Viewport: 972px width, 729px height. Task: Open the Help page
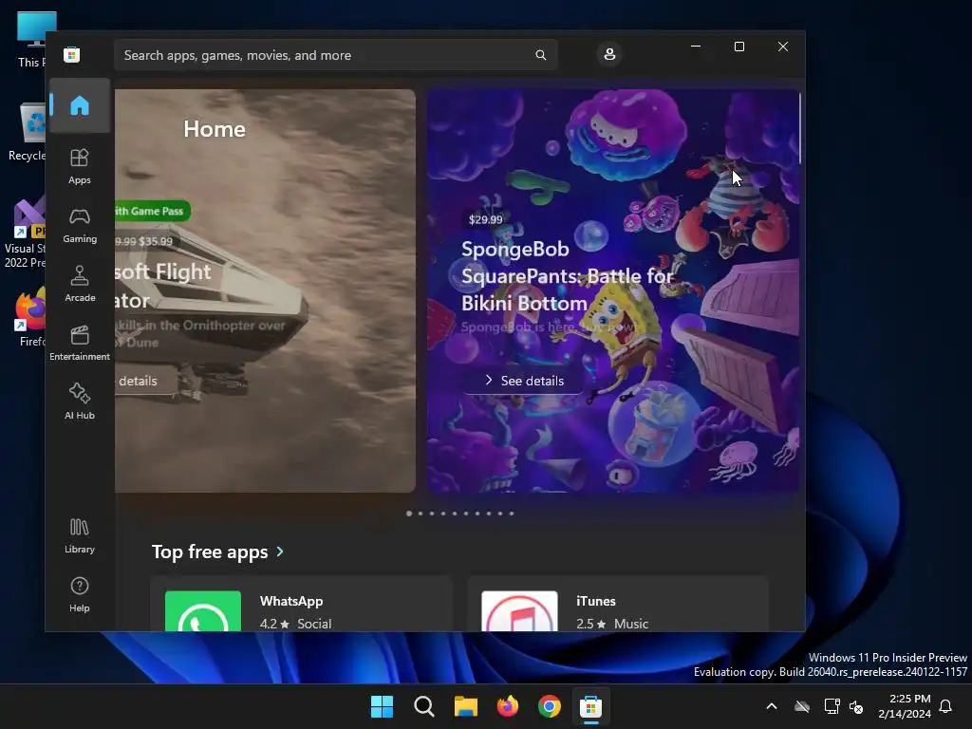pos(80,594)
